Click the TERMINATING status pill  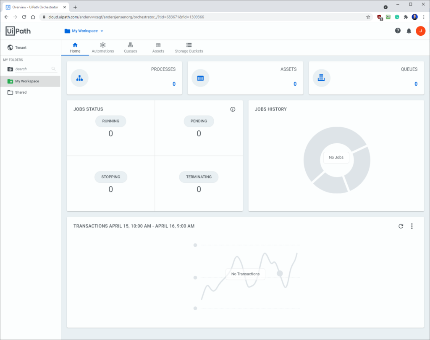199,177
